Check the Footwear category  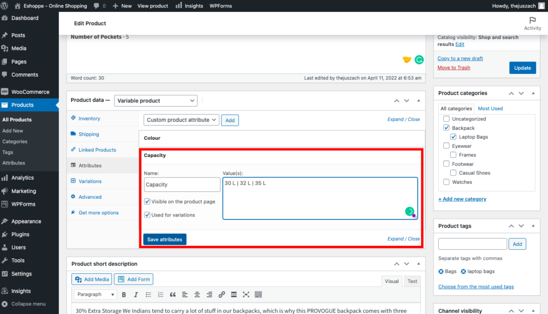446,164
